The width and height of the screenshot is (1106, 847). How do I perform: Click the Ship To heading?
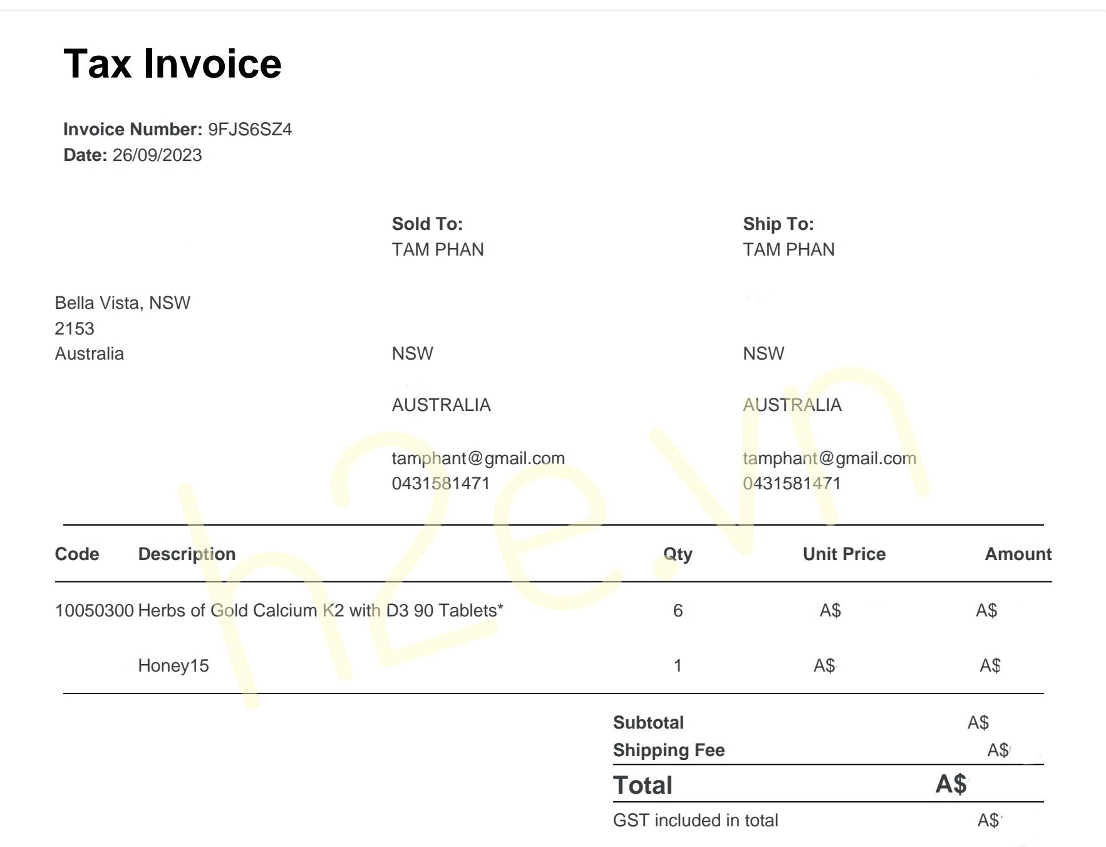pos(778,224)
